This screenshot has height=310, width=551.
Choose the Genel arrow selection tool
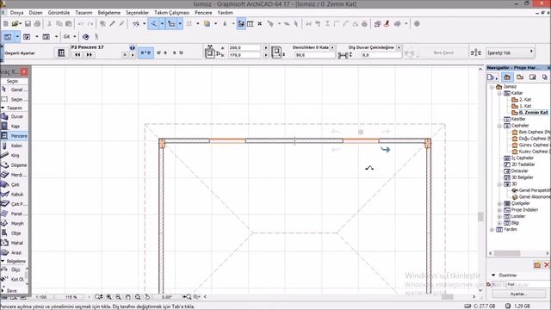[x=14, y=90]
